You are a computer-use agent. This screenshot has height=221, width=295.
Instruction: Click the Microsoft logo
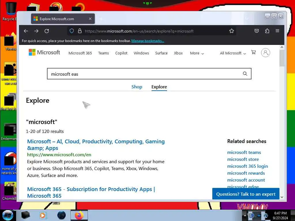click(x=44, y=52)
